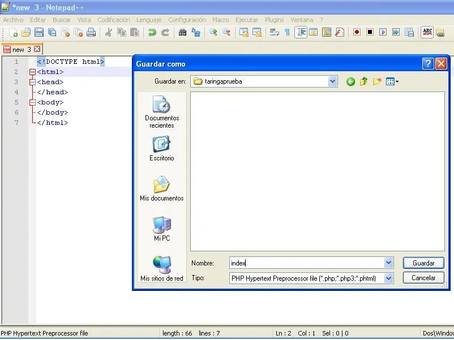Click the Replace toolbar icon

pyautogui.click(x=196, y=32)
